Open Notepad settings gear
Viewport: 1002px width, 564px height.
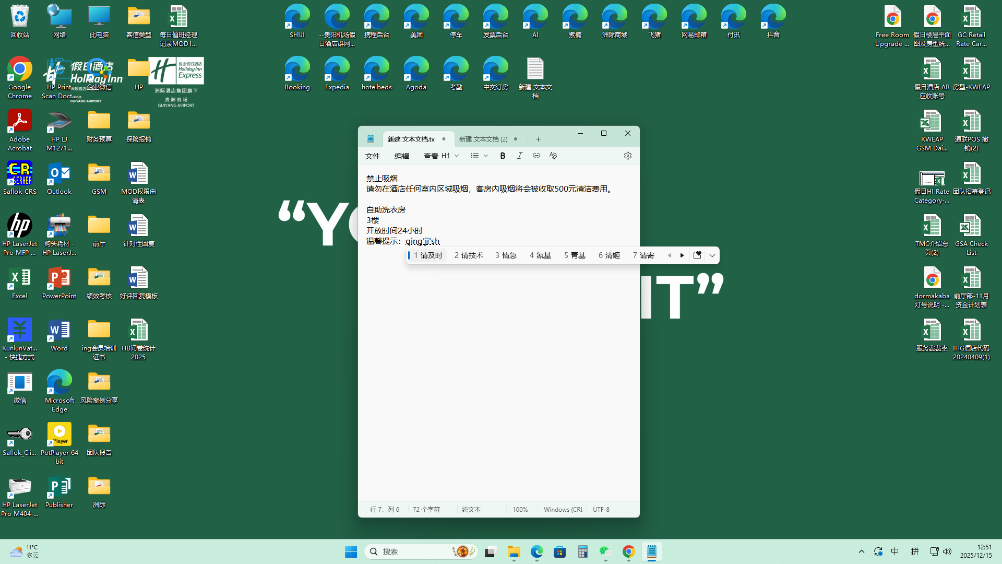tap(627, 156)
